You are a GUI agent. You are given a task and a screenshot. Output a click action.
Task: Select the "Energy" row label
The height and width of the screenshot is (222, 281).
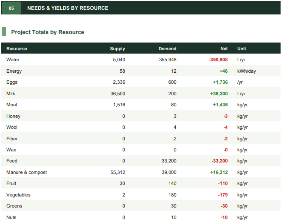click(14, 71)
